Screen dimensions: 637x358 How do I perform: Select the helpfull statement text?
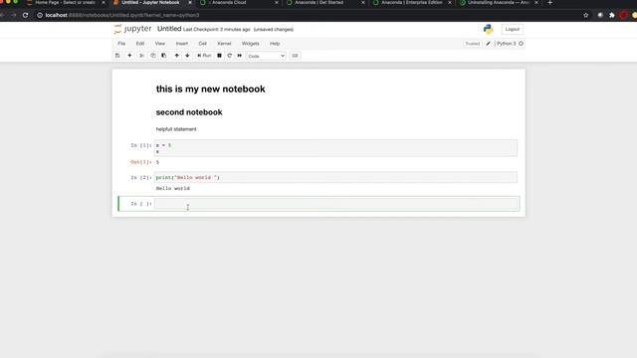click(176, 129)
